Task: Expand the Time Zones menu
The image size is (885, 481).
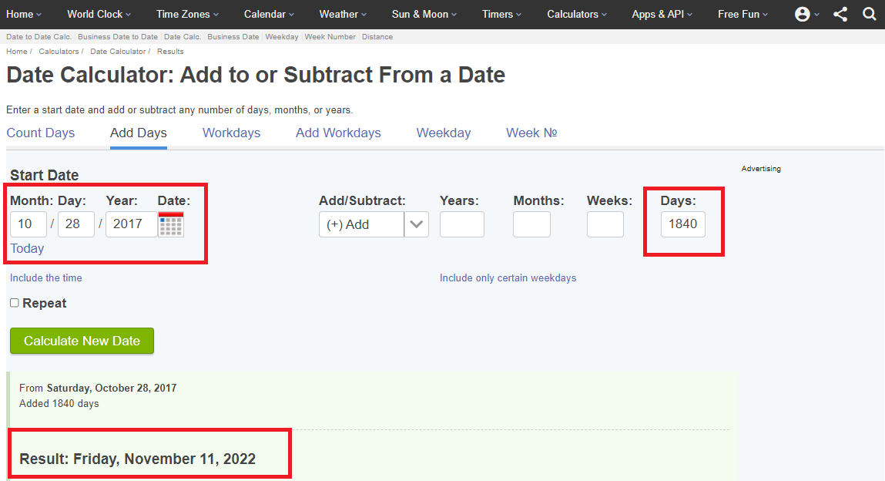Action: (187, 14)
